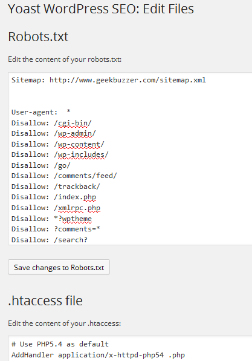Click the Disallow: /trackback/ line
The width and height of the screenshot is (252, 361).
(56, 187)
